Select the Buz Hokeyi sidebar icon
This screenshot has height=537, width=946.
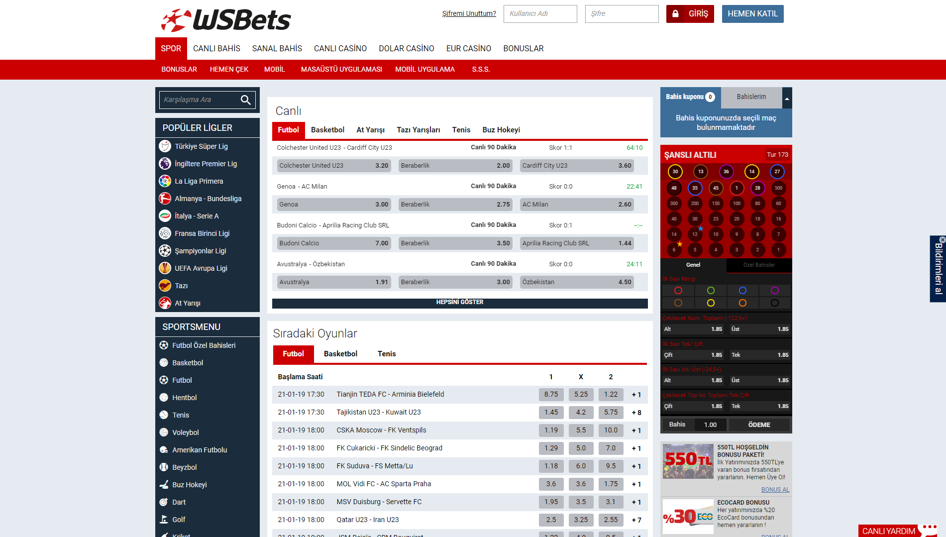pyautogui.click(x=164, y=485)
